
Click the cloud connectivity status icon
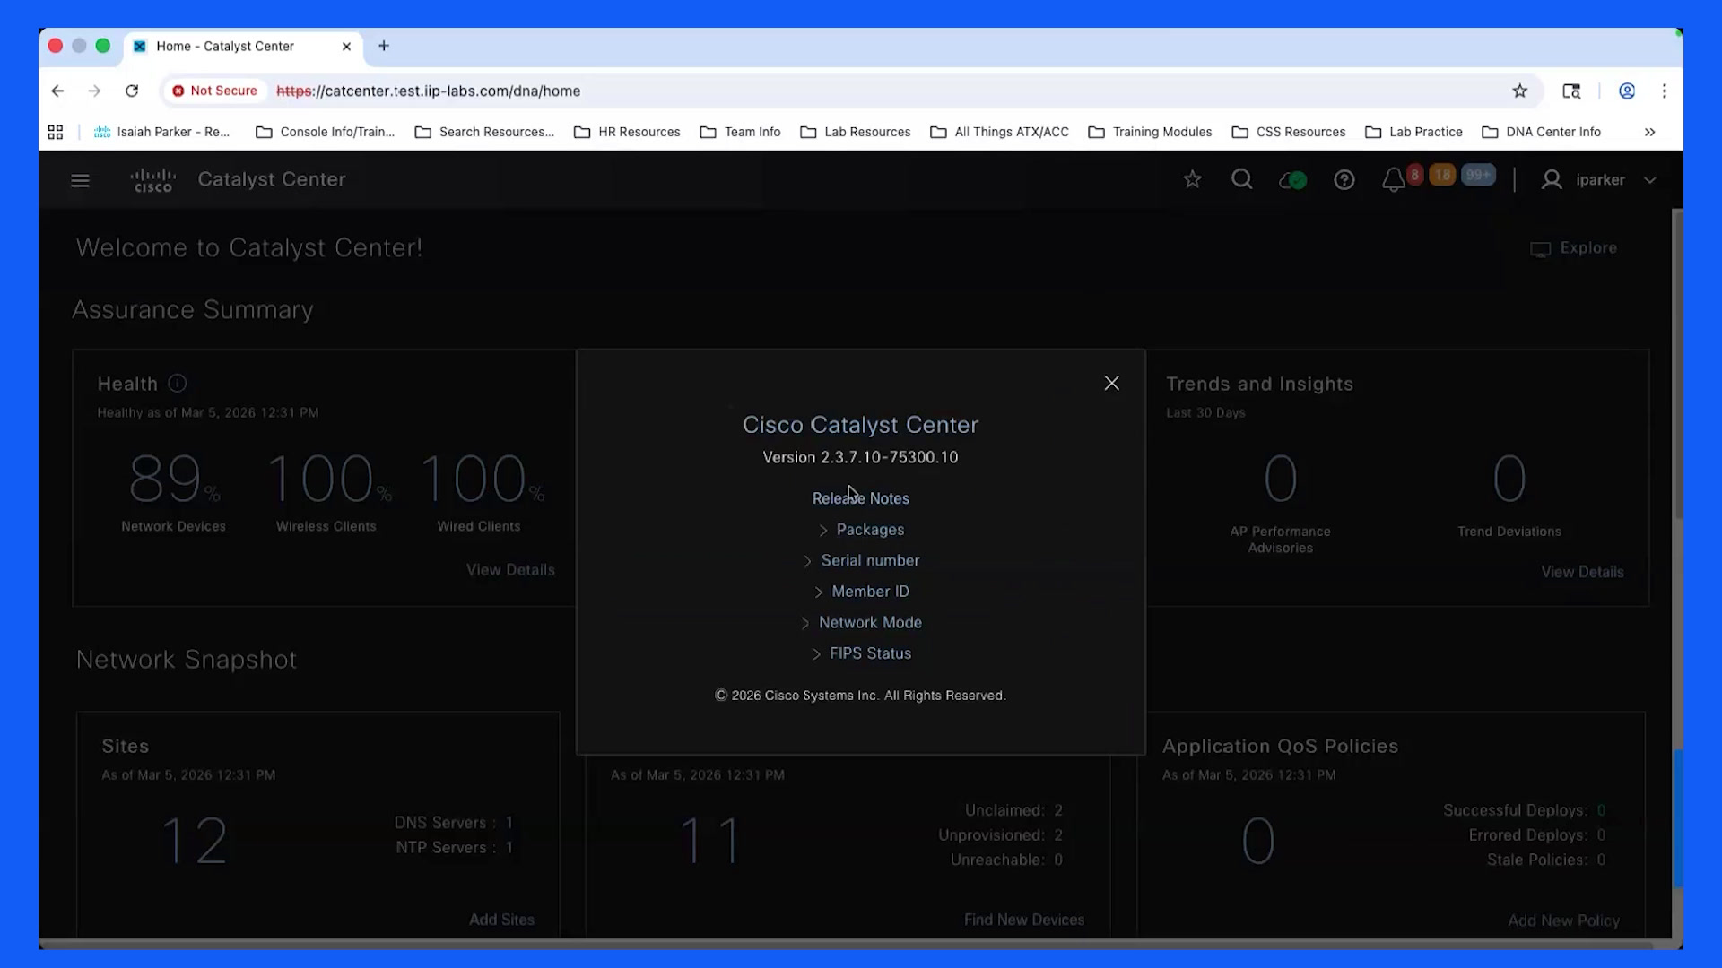(x=1292, y=180)
